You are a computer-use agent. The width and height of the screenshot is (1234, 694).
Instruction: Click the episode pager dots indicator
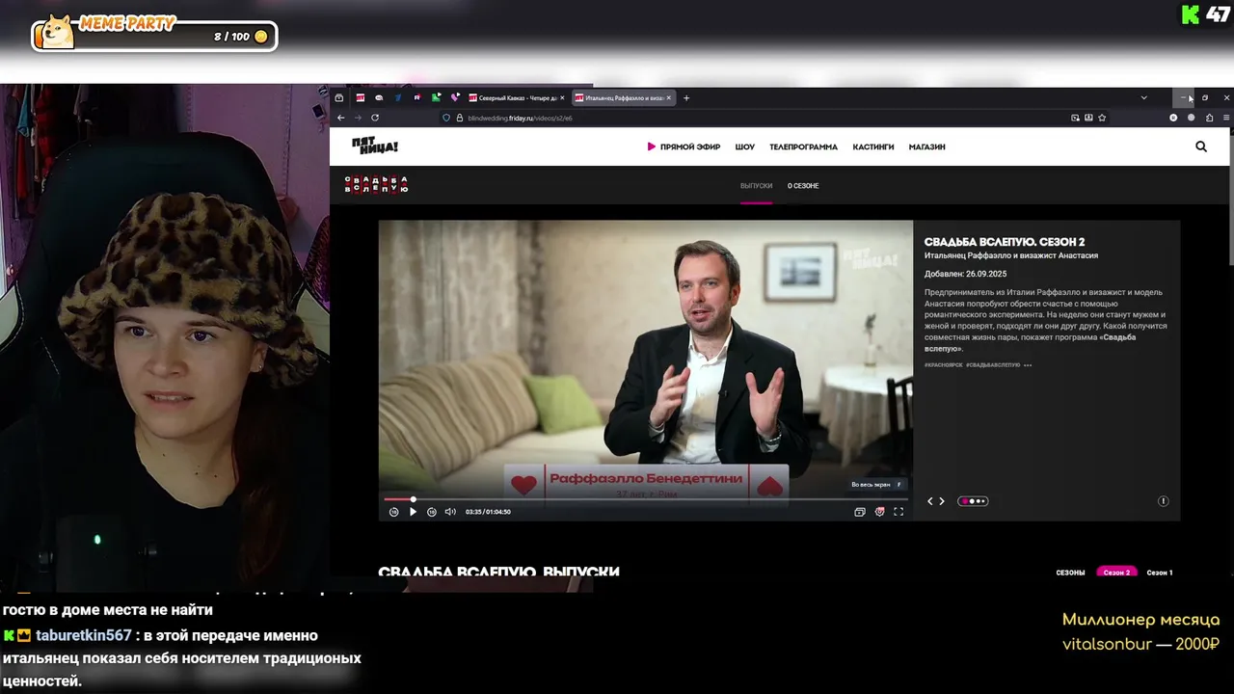pyautogui.click(x=973, y=501)
